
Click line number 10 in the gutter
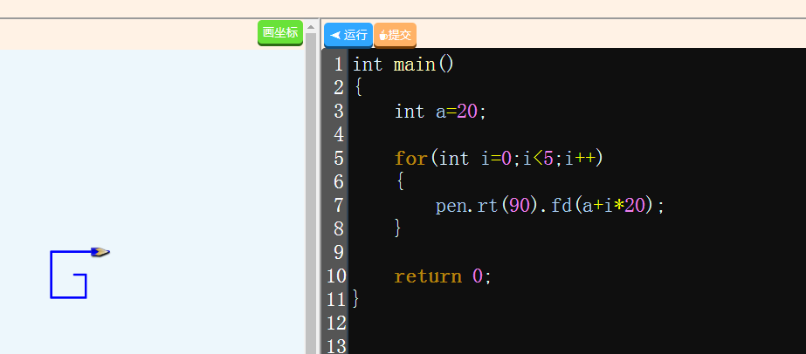(337, 276)
